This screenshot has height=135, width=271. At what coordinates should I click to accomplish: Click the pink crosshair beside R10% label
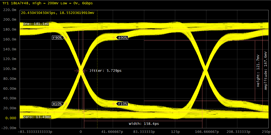click(x=66, y=104)
